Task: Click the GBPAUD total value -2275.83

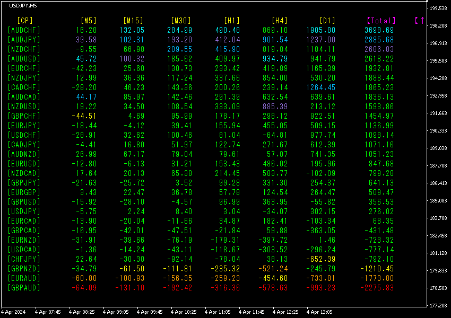Action: coord(377,288)
